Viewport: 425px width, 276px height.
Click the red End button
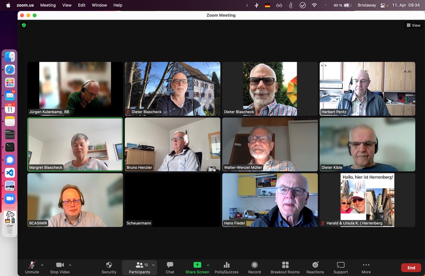[411, 268]
